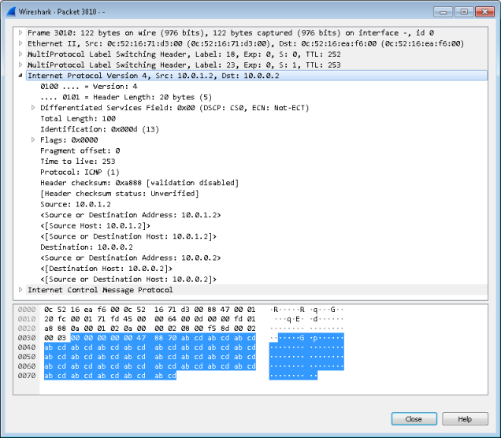Expand the Frame 3010 tree row
501x438 pixels.
coord(20,33)
